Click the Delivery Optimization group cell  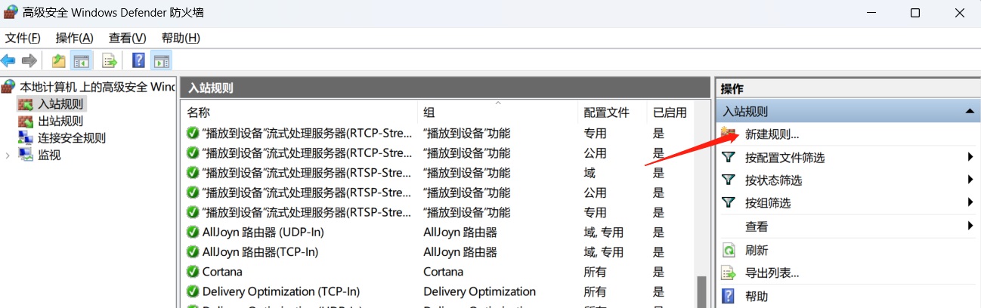click(x=479, y=291)
